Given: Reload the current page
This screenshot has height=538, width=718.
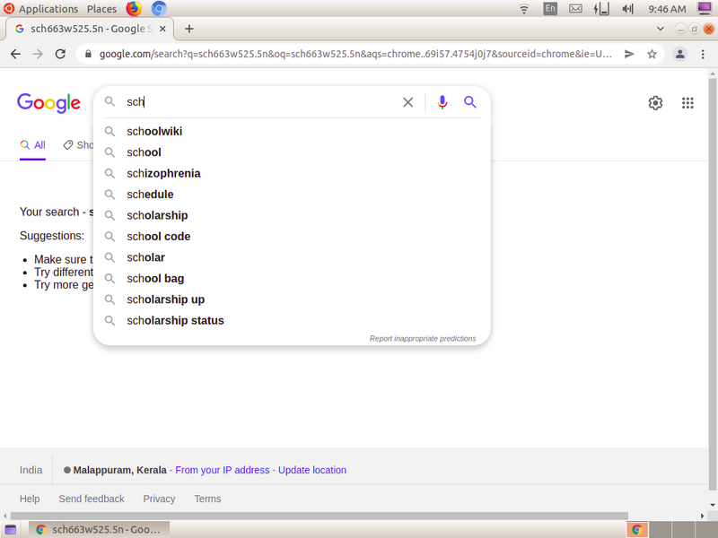Looking at the screenshot, I should [60, 54].
